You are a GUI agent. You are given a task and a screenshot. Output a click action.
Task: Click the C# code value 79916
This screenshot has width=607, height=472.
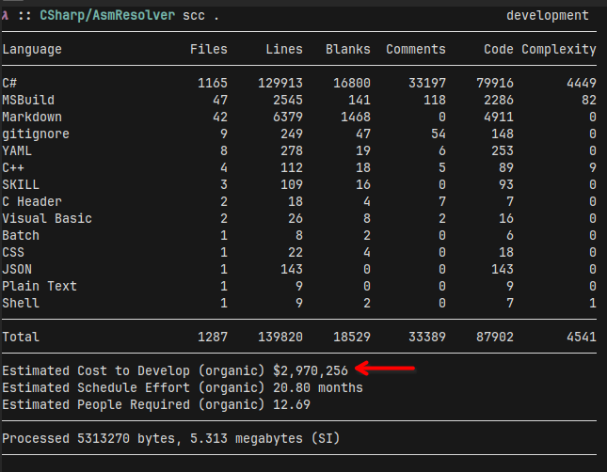495,83
